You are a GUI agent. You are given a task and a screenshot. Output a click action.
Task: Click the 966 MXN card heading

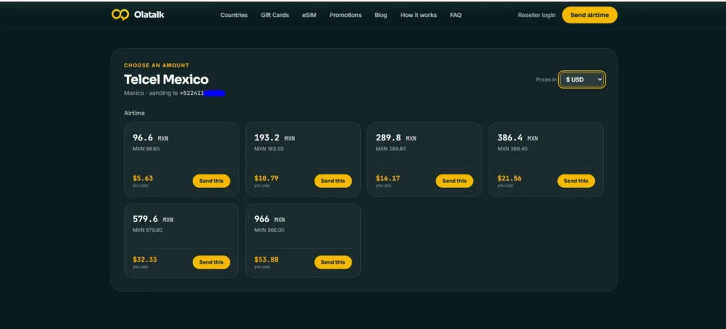tap(269, 219)
